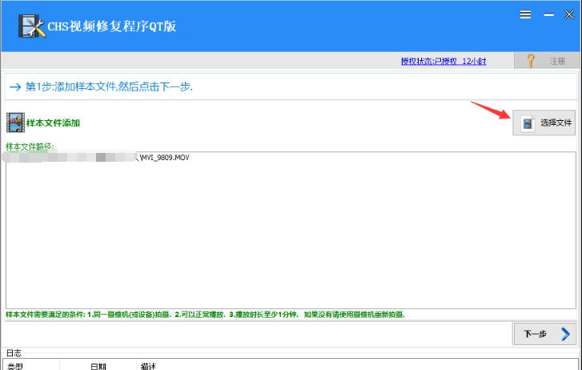Click the 样本文件添加 heading text
582x370 pixels.
point(53,123)
